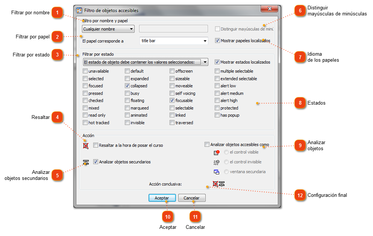Check the sizeable state
Screen dimensions: 373x236
click(172, 78)
